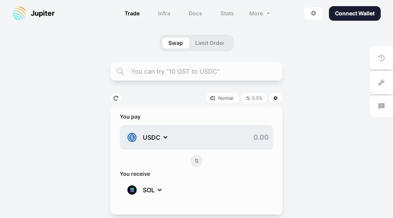393x218 pixels.
Task: Open the Stats nav item
Action: [x=227, y=13]
